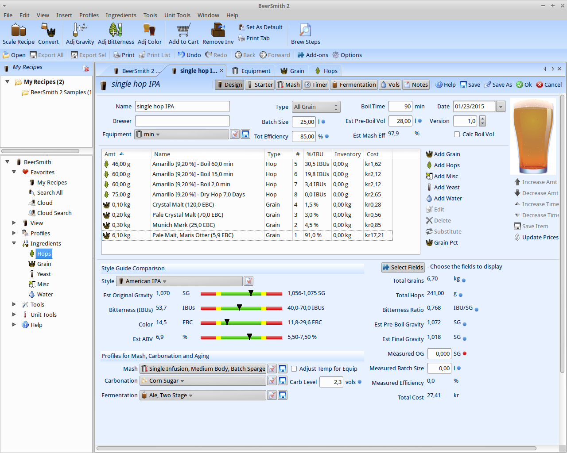
Task: Open the Style American IPA dropdown
Action: [179, 281]
